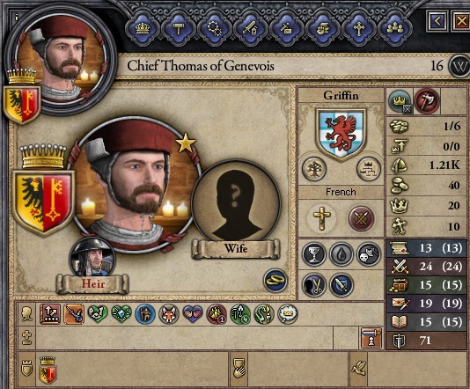Click the fox trait icon
Image resolution: width=470 pixels, height=389 pixels.
click(x=169, y=314)
